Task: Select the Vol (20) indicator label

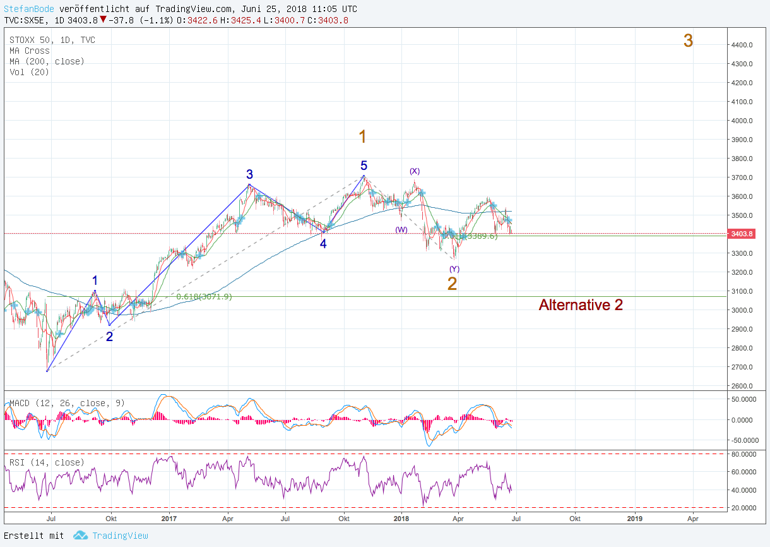Action: point(30,72)
